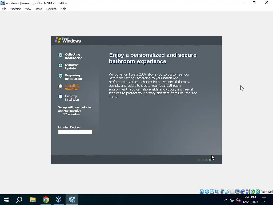Click the green arrow host key icon

258,192
